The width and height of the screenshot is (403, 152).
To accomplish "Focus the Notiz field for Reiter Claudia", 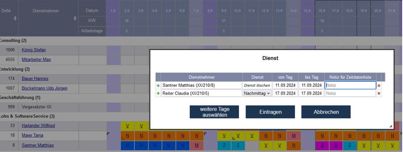I will pos(350,93).
